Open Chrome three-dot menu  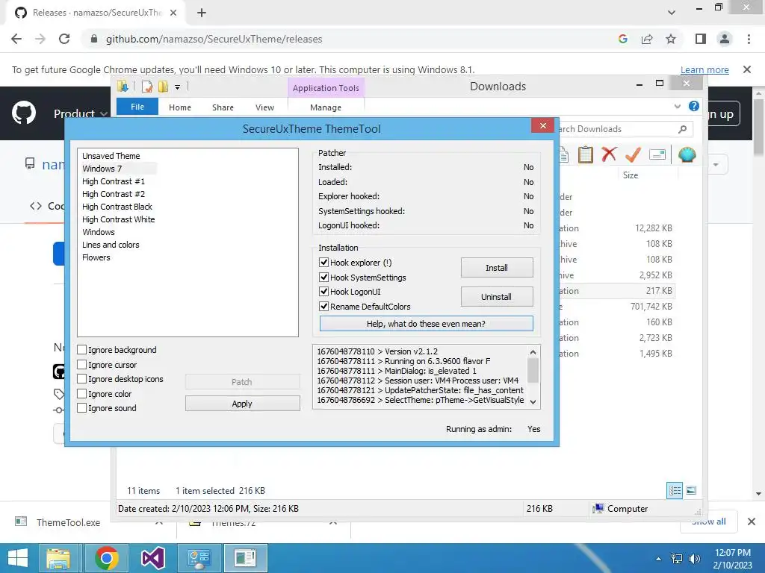749,39
